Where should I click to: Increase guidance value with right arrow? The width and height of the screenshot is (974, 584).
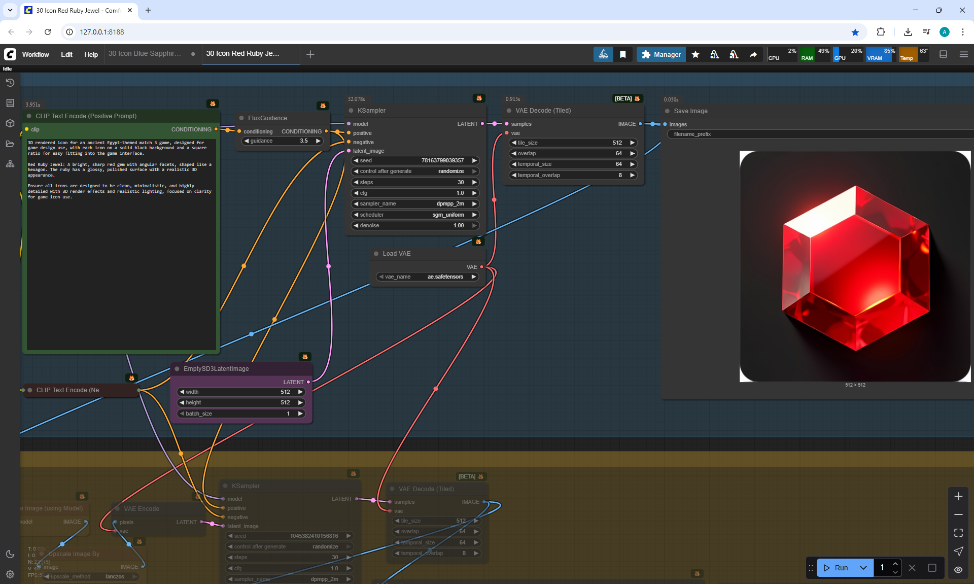pyautogui.click(x=318, y=141)
